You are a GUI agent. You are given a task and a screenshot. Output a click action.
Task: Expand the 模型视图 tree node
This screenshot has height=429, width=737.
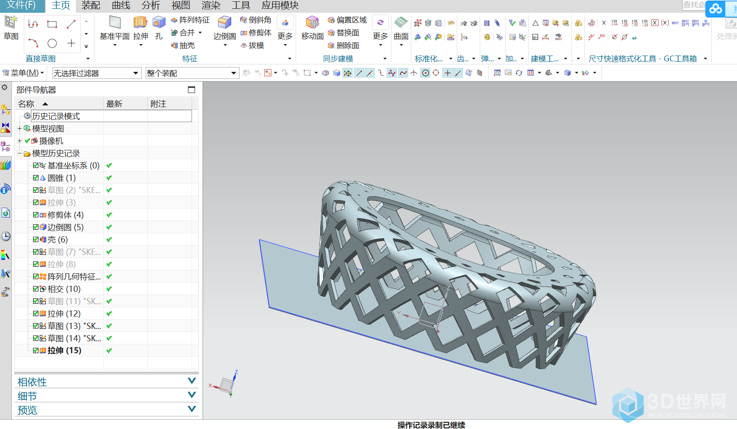(x=19, y=128)
